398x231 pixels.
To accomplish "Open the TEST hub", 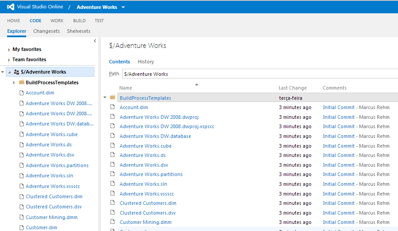I will (x=99, y=20).
